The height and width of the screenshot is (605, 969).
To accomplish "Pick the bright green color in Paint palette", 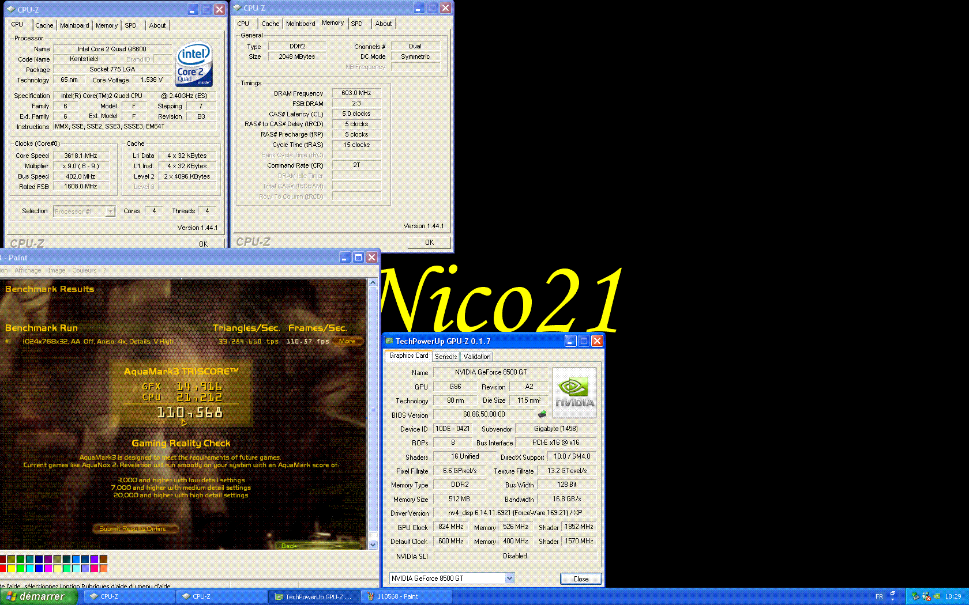I will (21, 569).
